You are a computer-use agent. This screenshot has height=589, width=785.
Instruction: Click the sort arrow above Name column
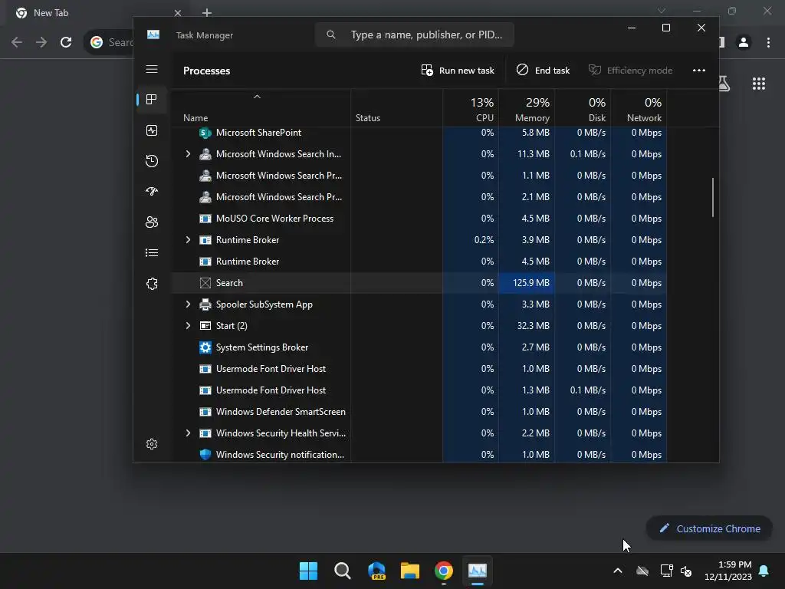pyautogui.click(x=257, y=97)
